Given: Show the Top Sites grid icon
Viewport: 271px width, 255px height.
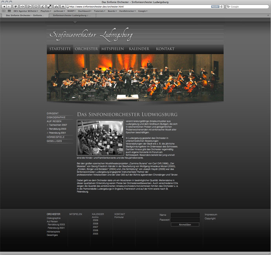Looking at the screenshot, I should click(9, 11).
